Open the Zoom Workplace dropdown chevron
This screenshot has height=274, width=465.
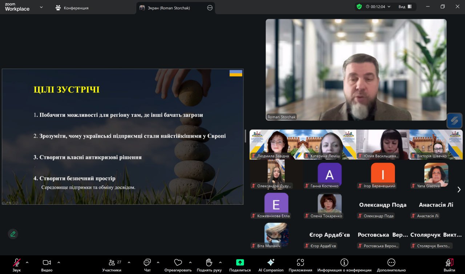pos(41,7)
